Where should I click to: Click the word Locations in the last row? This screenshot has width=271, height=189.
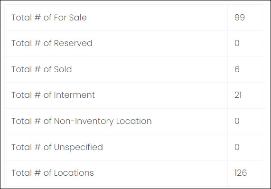tap(74, 173)
